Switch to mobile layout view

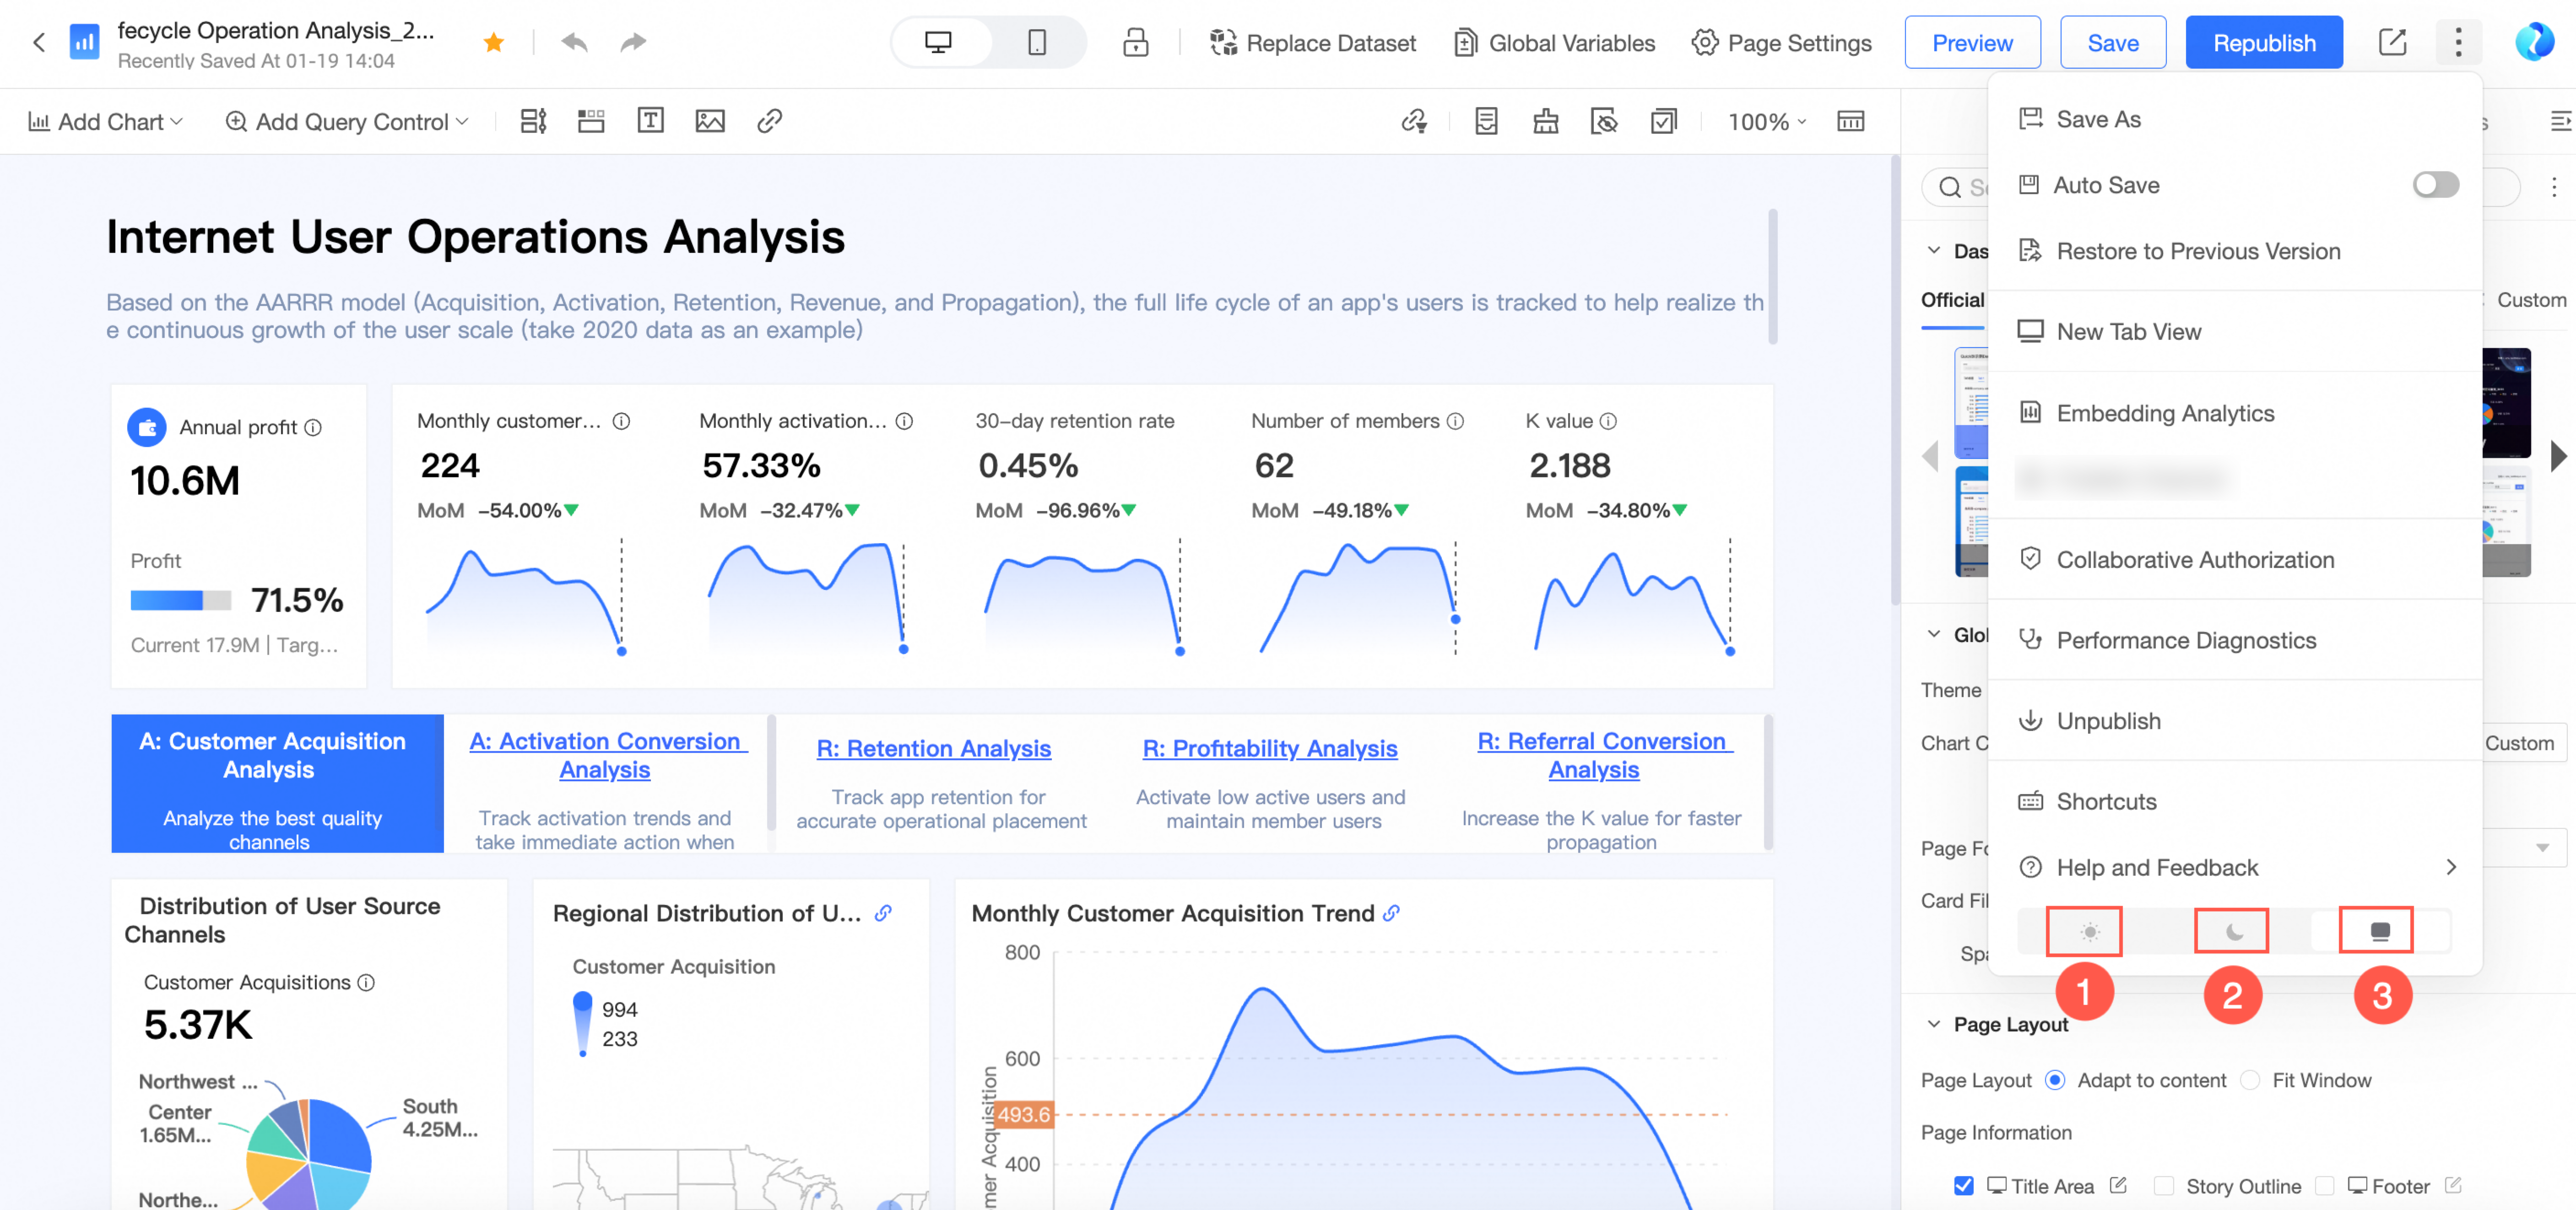[1037, 42]
